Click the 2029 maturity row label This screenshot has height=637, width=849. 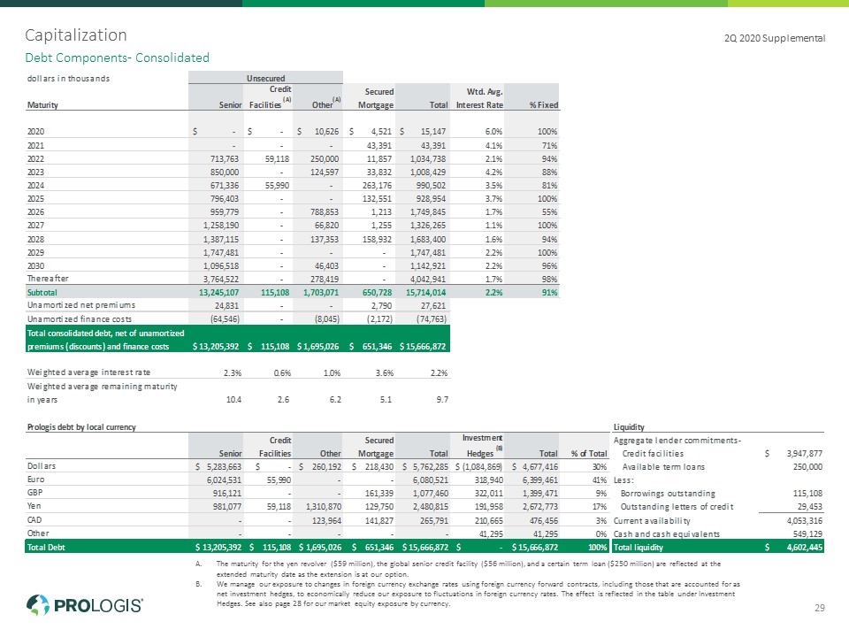(35, 252)
